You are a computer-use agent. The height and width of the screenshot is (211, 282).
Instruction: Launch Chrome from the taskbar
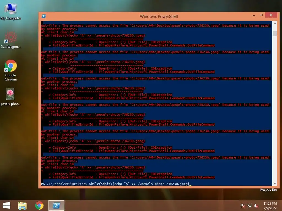pos(39,206)
